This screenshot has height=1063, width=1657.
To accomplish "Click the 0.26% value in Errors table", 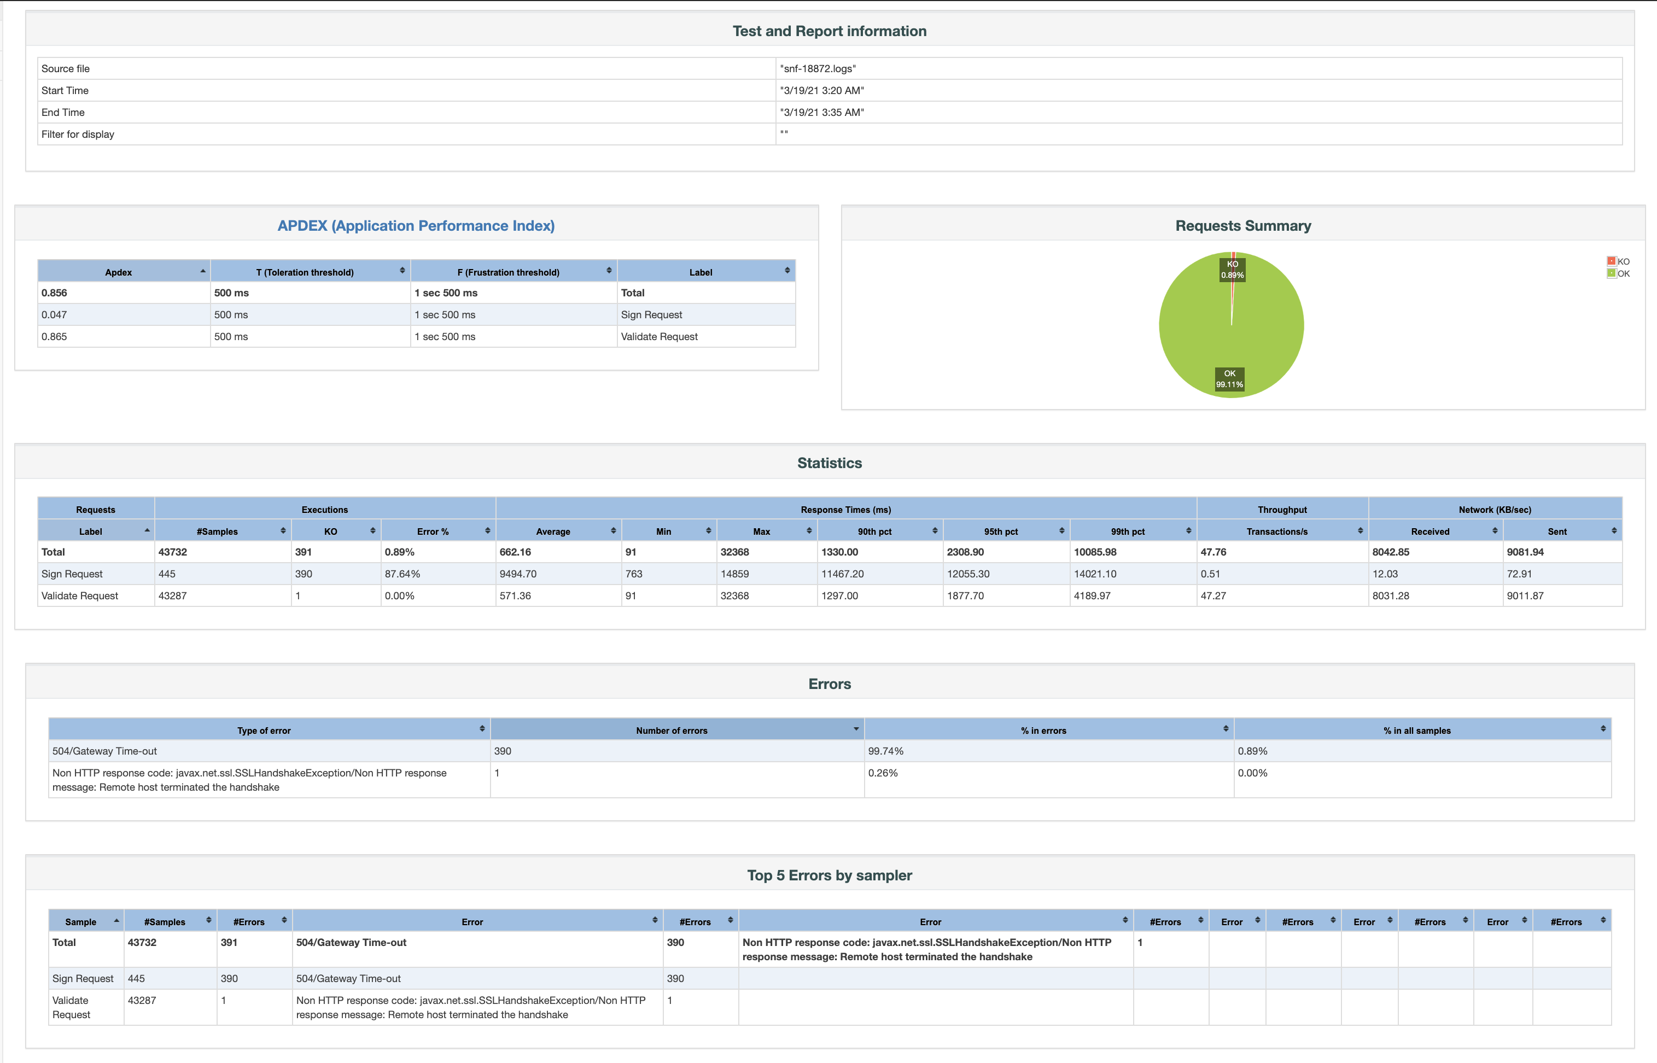I will [883, 773].
